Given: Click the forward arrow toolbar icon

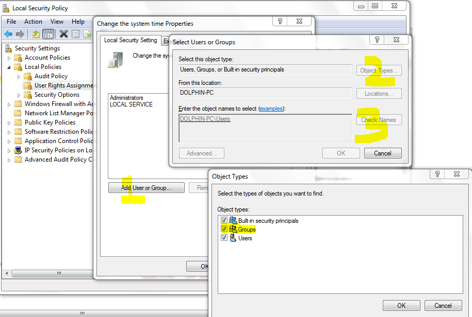Looking at the screenshot, I should pos(20,34).
